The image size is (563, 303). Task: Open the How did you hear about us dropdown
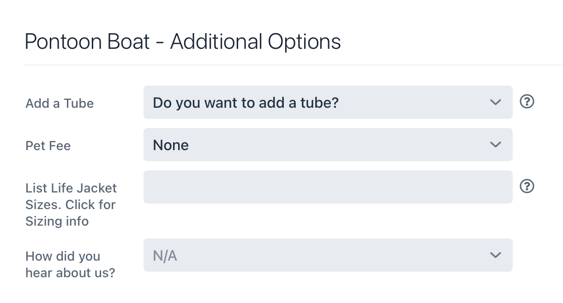(328, 255)
